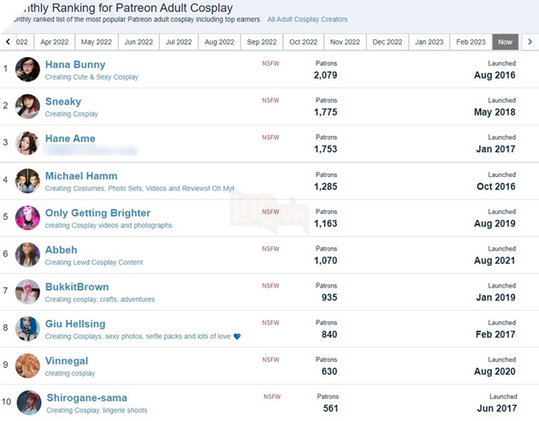Open the Vinnegal creator link
This screenshot has width=539, height=421.
pos(67,361)
